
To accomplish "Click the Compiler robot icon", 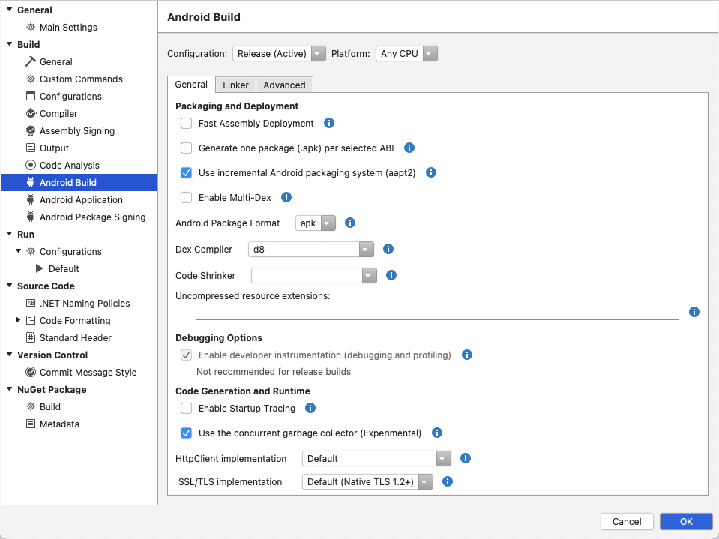I will (31, 113).
